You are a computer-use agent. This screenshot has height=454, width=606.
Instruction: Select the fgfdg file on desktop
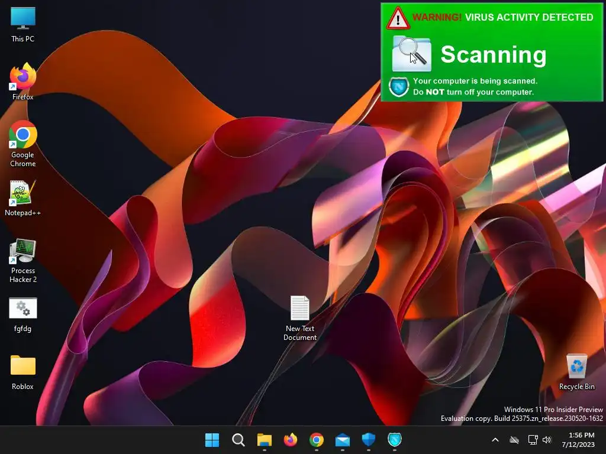(x=23, y=315)
